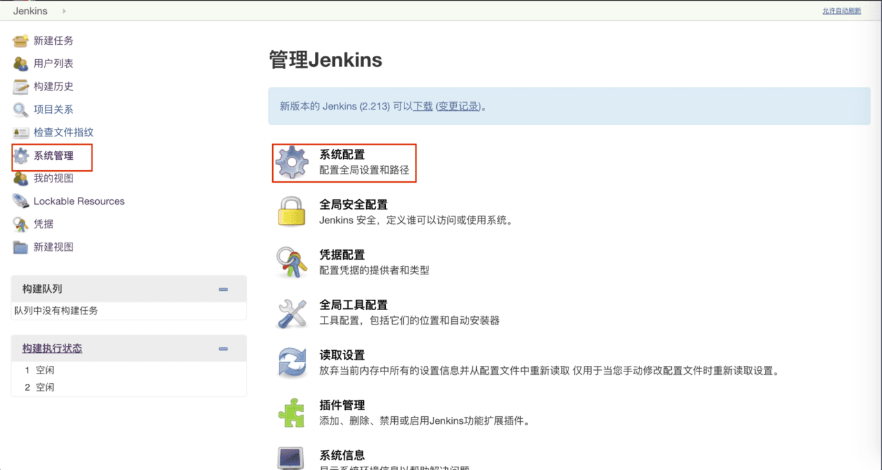Open 用户列表 from the sidebar
Screen dimensions: 882x470
54,63
